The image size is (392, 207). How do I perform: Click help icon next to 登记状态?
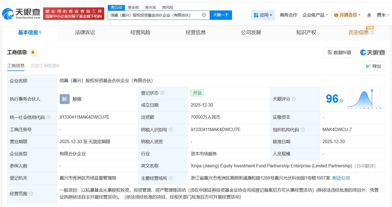pos(162,93)
